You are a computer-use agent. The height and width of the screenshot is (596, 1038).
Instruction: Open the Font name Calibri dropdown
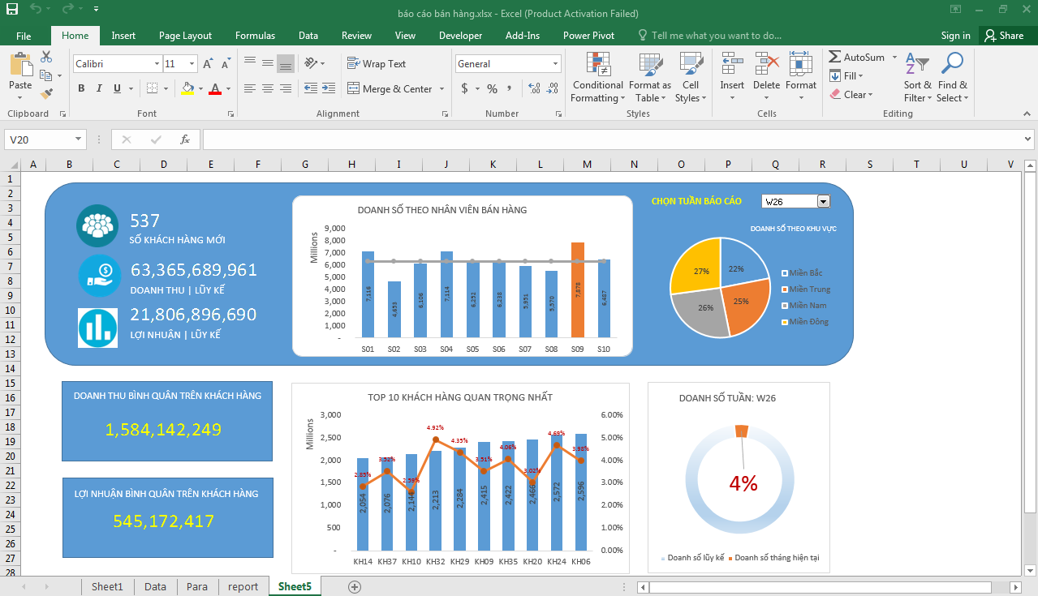coord(157,64)
